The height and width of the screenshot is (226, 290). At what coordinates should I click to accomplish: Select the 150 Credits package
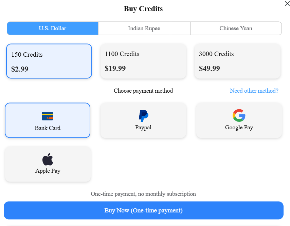pos(49,61)
